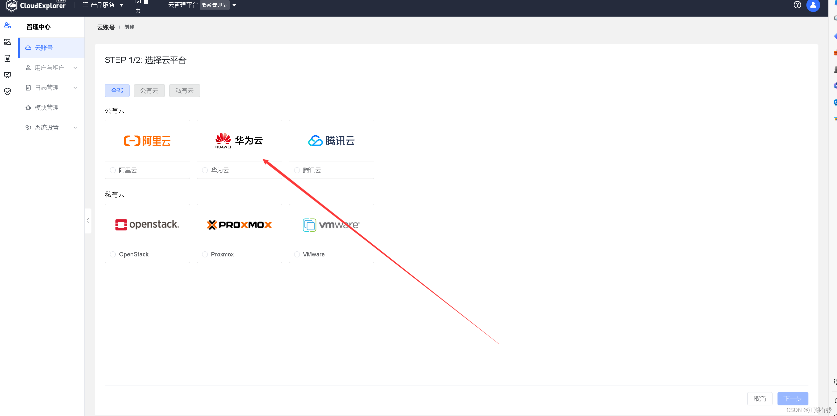Open the server management rail icon
The image size is (837, 416).
(x=7, y=42)
